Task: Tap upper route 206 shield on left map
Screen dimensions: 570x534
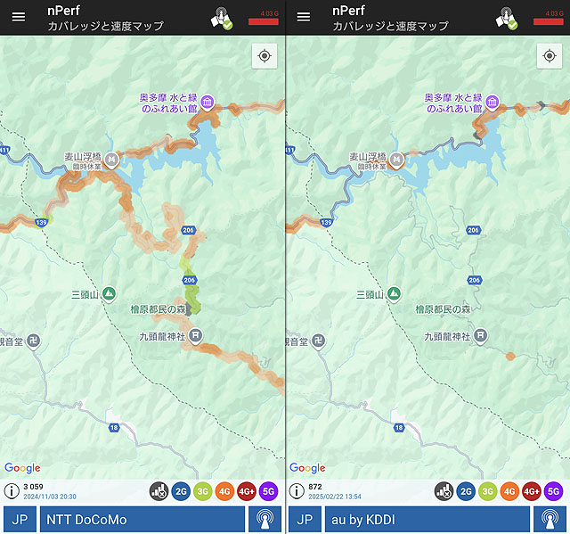Action: point(188,230)
